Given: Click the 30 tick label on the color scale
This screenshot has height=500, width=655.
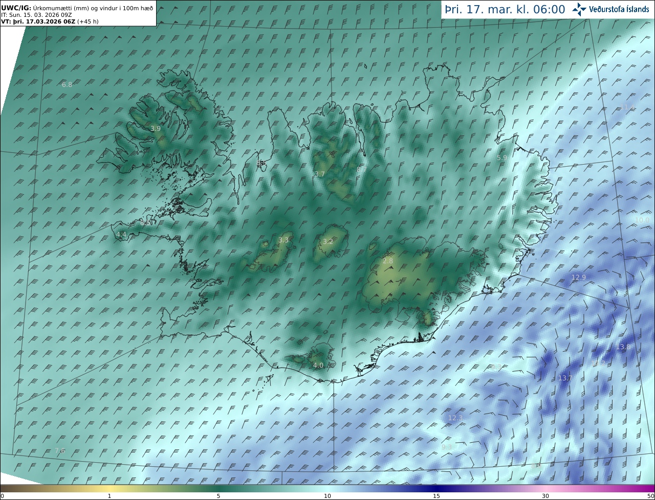Looking at the screenshot, I should click(545, 496).
